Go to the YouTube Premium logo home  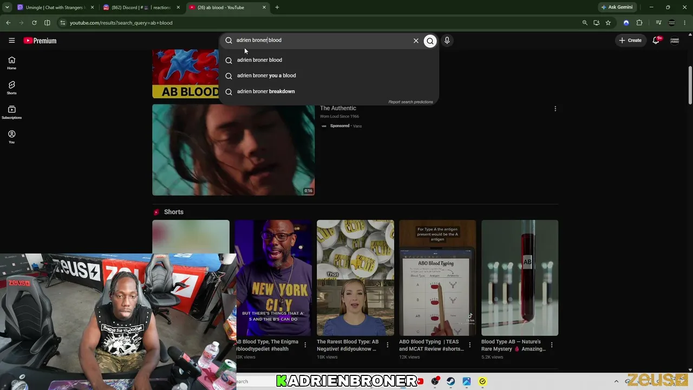pos(40,41)
